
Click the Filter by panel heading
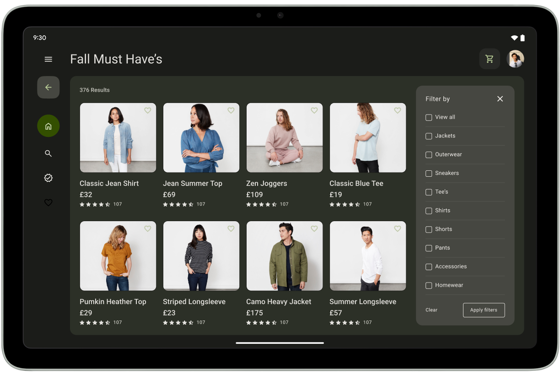(438, 99)
